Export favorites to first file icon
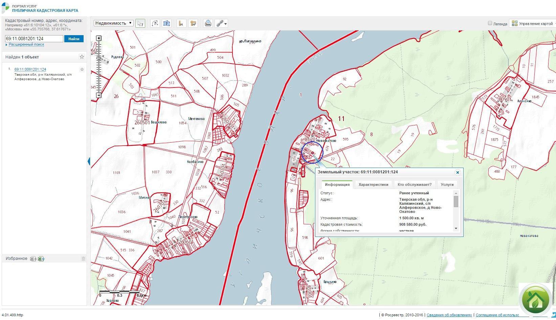Viewport: 556px width, 320px height. pyautogui.click(x=33, y=259)
